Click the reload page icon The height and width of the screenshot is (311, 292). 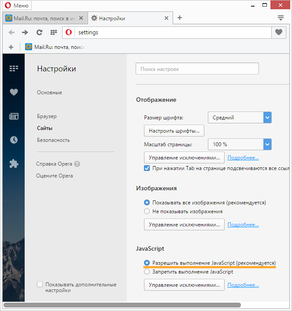tap(39, 32)
